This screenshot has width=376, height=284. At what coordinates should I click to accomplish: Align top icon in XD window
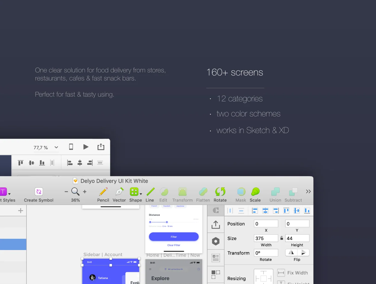[21, 163]
